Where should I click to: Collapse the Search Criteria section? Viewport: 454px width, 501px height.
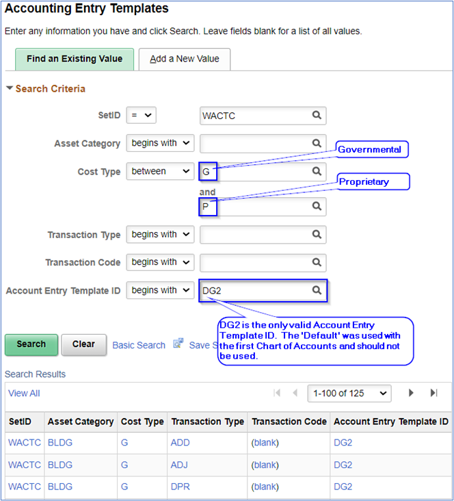pyautogui.click(x=10, y=89)
